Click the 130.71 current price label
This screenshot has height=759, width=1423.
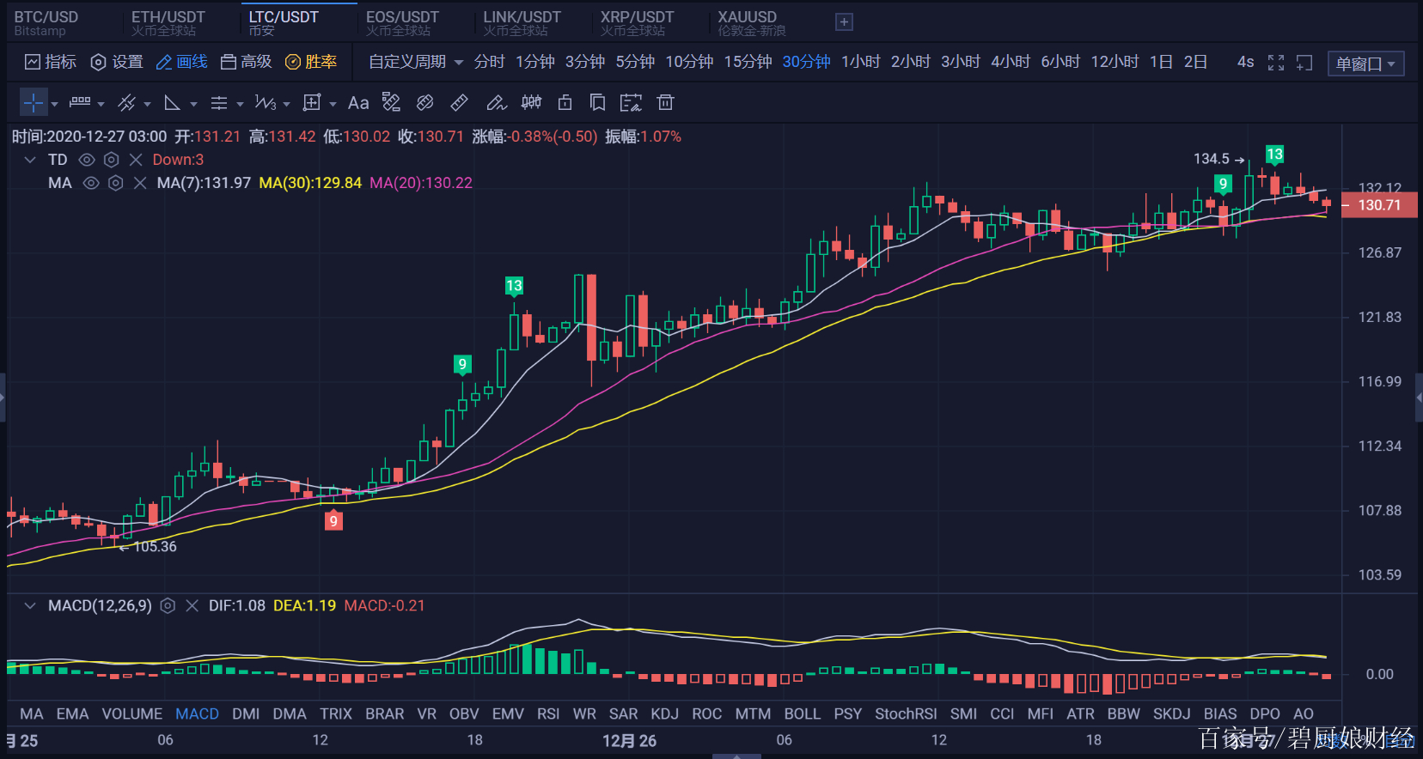1378,205
